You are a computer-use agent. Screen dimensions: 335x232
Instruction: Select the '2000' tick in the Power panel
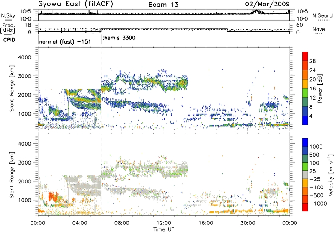coord(25,95)
